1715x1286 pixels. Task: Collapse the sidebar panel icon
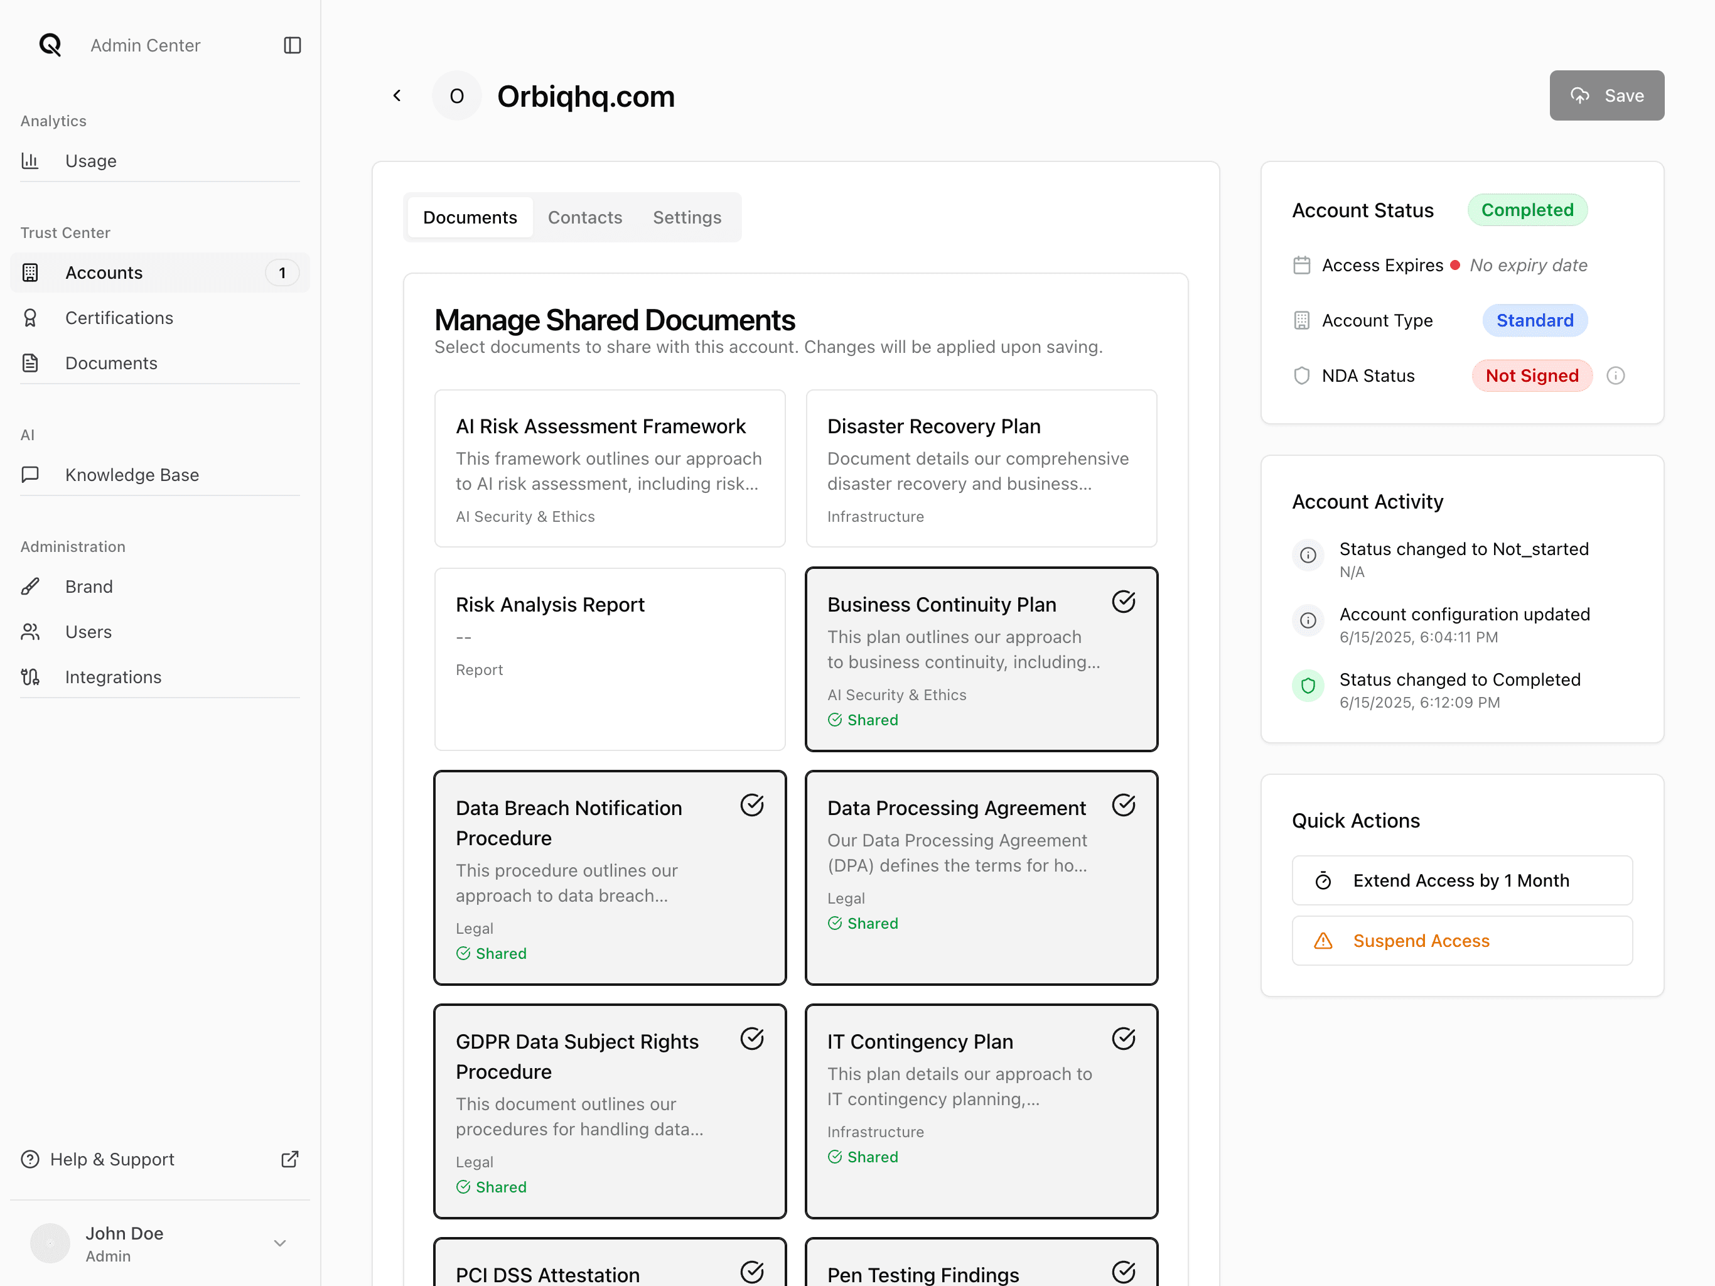coord(293,45)
